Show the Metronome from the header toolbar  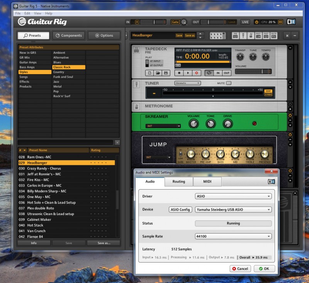coord(251,36)
